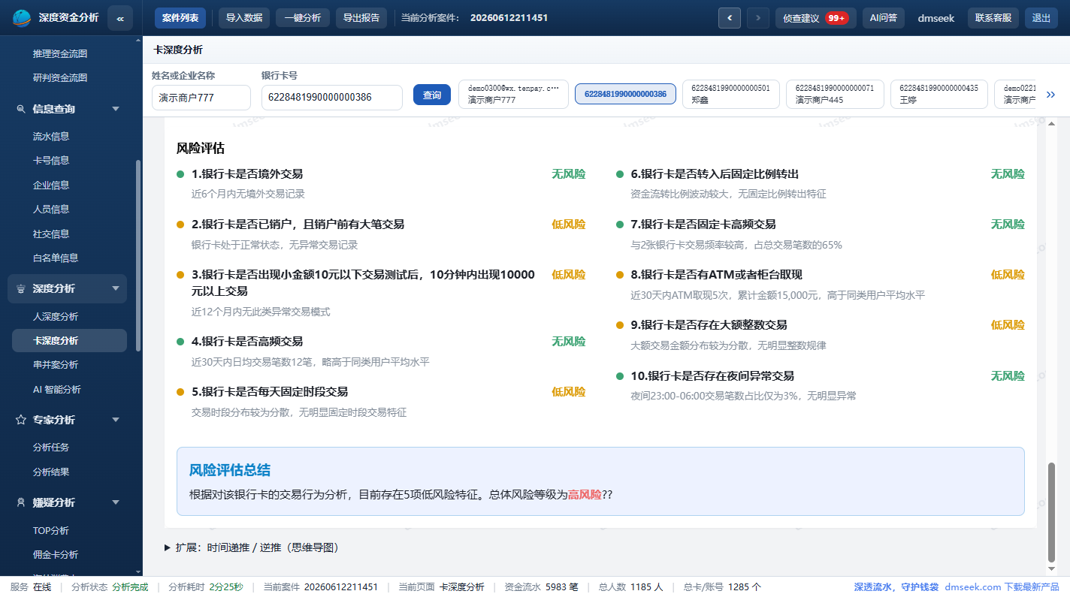Focus the 银行卡号 input field
1070x597 pixels.
332,97
